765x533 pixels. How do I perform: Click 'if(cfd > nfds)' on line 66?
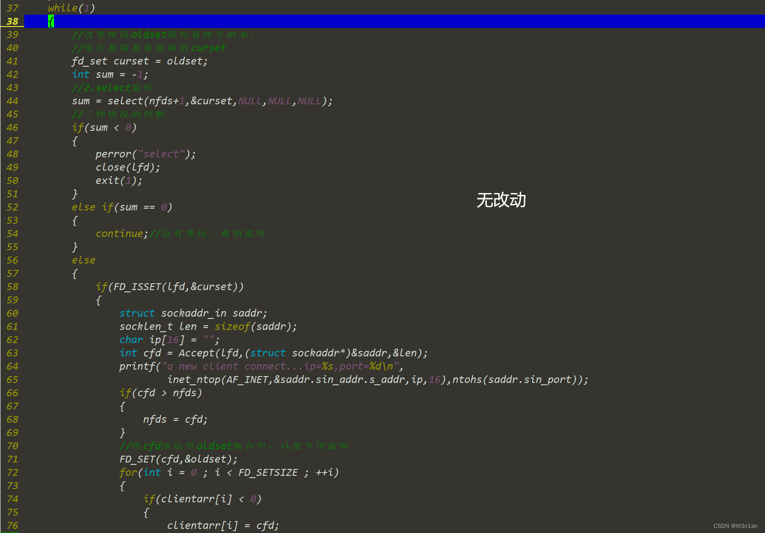pos(161,393)
